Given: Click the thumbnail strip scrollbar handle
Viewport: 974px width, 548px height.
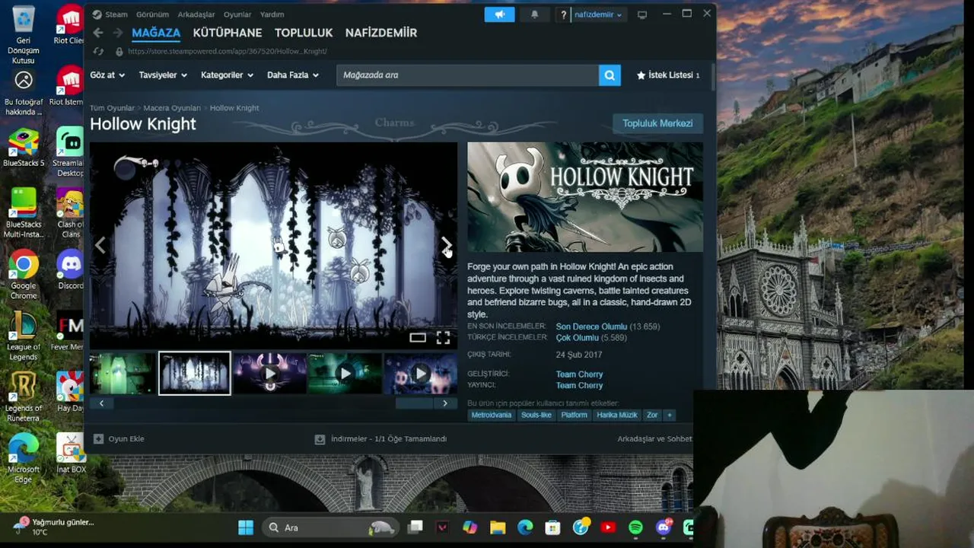Looking at the screenshot, I should point(414,403).
